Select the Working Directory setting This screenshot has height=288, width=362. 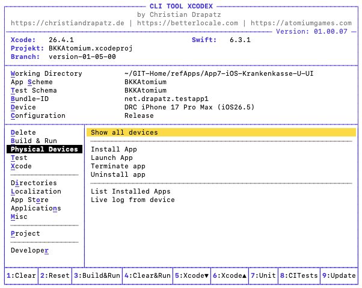tap(46, 73)
